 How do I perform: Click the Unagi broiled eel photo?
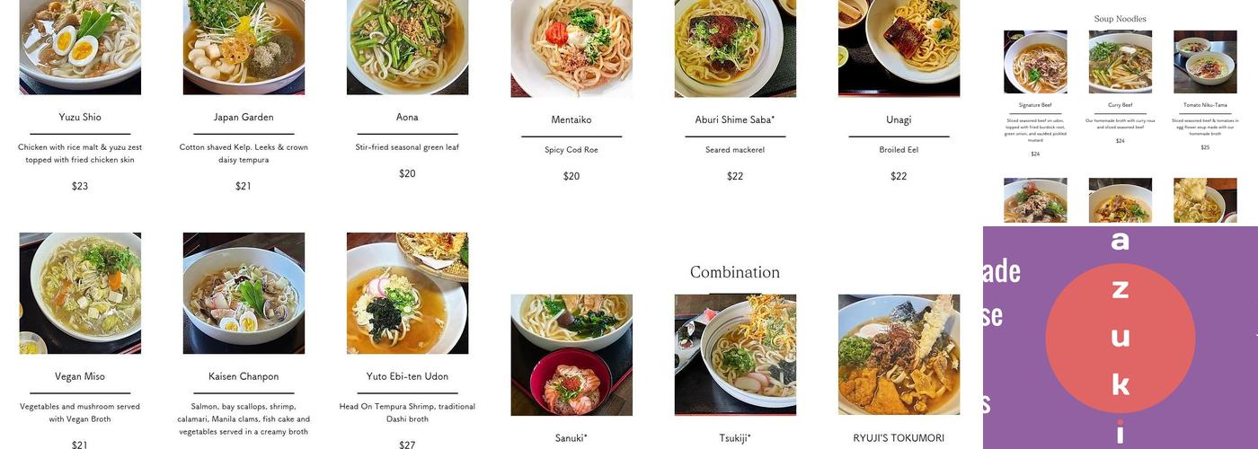pyautogui.click(x=899, y=48)
